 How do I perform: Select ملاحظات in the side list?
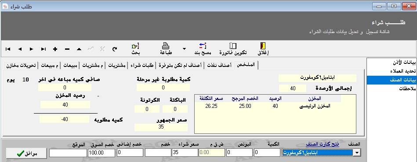[391, 89]
